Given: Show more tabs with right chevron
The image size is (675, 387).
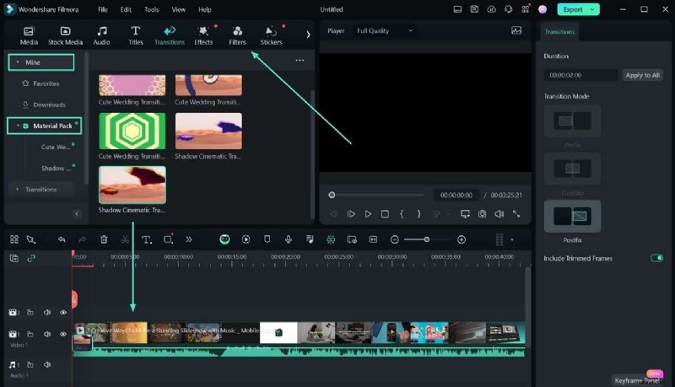Looking at the screenshot, I should click(308, 35).
